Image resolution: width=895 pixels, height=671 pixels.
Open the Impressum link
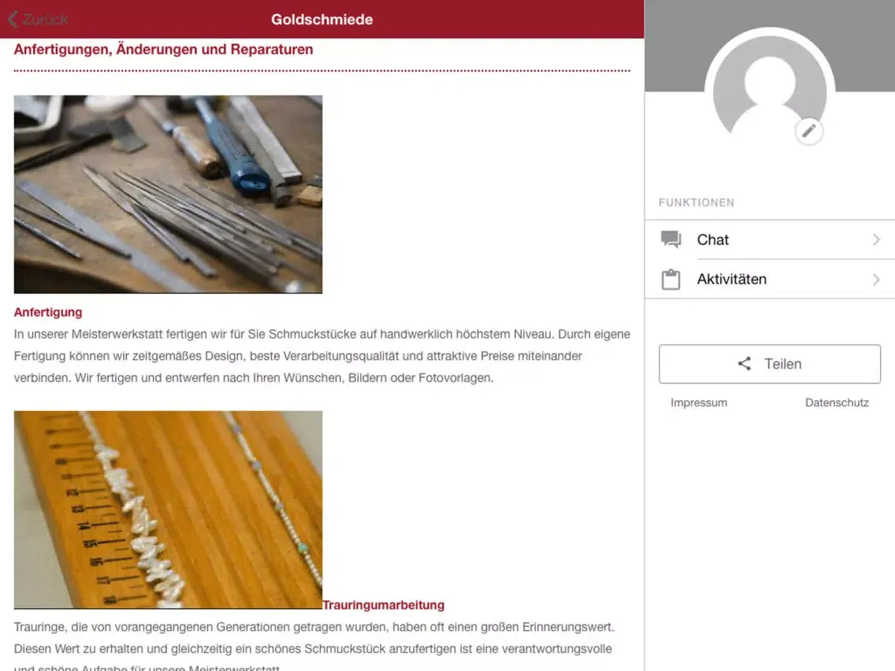coord(699,402)
